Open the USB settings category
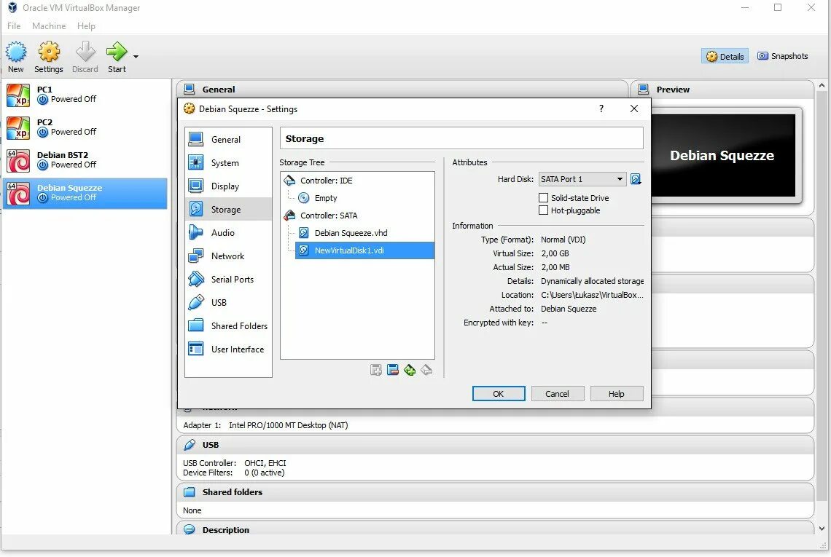This screenshot has width=831, height=557. [x=228, y=302]
